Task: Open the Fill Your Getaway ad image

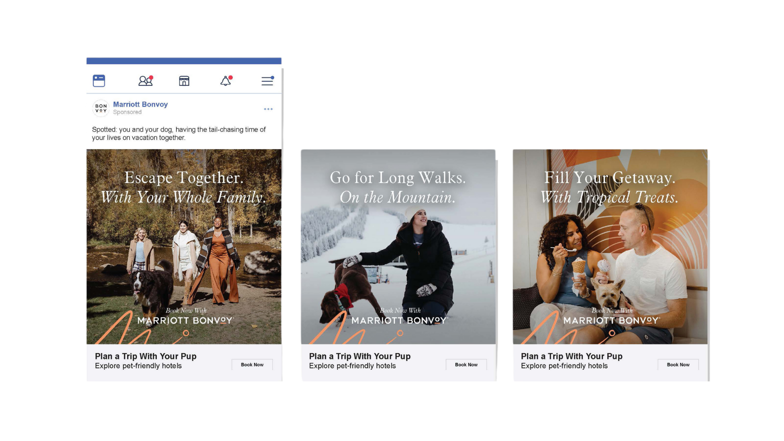Action: 610,247
